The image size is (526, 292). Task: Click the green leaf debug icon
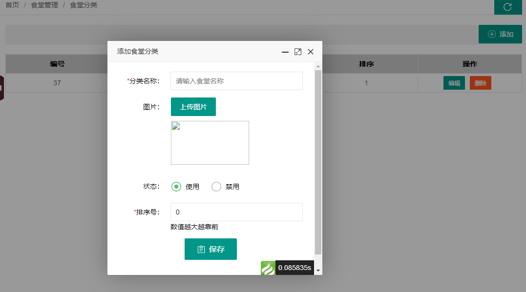coord(268,268)
